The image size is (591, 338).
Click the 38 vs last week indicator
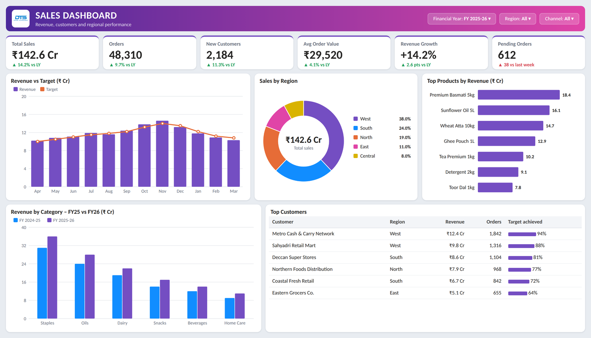coord(516,65)
